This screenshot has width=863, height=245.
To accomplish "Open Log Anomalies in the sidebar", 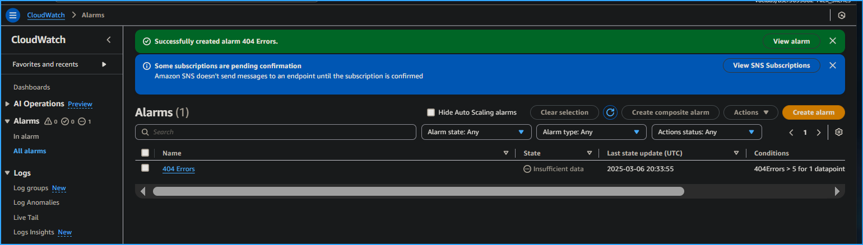I will pos(36,202).
